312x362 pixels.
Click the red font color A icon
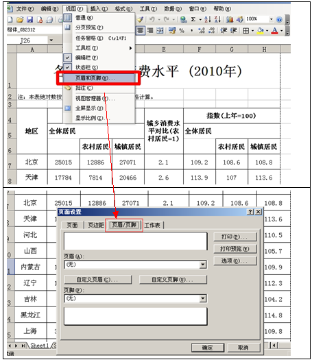tap(274, 30)
